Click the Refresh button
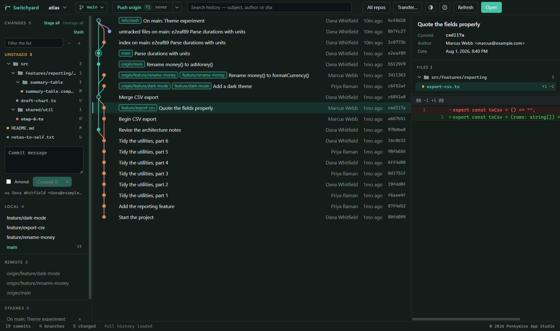 [466, 7]
